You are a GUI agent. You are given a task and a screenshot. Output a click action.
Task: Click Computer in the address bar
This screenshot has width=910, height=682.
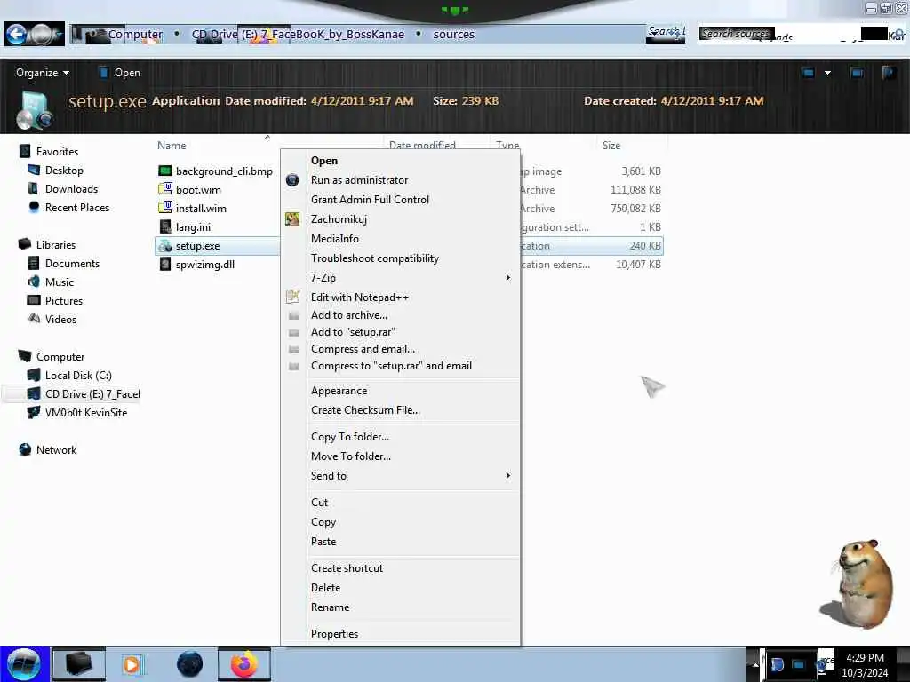click(135, 35)
